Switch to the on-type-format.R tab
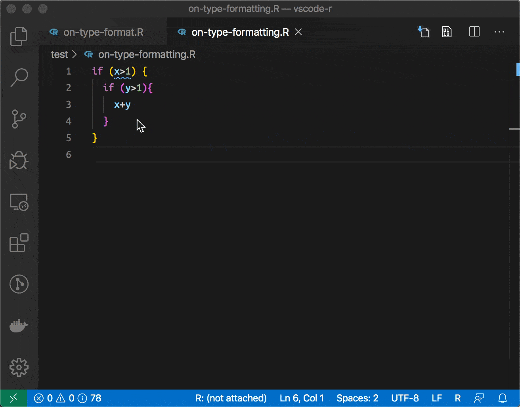This screenshot has height=407, width=520. point(103,32)
